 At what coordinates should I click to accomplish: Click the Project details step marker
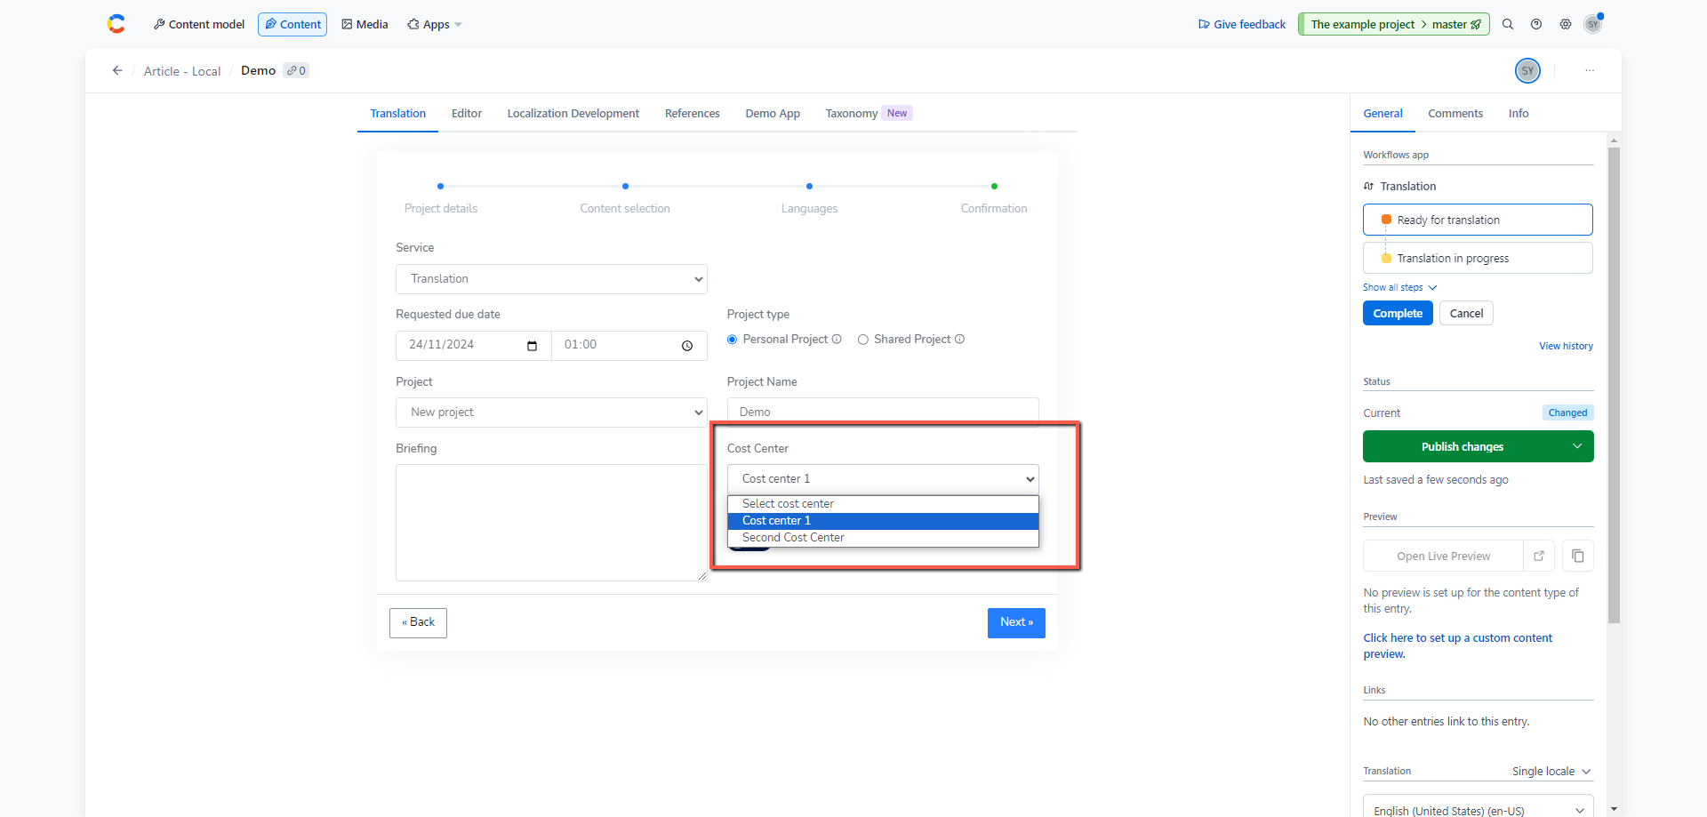[x=440, y=187]
